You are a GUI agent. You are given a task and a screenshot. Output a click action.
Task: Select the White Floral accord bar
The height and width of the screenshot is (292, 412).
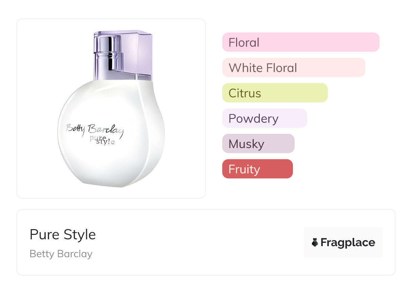click(293, 68)
